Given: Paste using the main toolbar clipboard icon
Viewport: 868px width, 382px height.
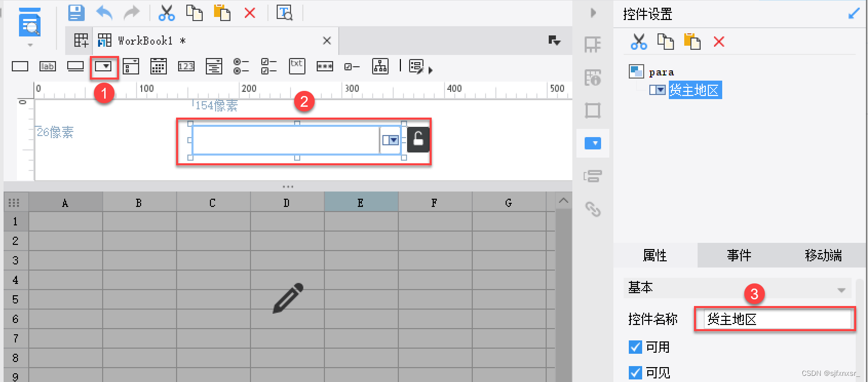Looking at the screenshot, I should pos(222,12).
